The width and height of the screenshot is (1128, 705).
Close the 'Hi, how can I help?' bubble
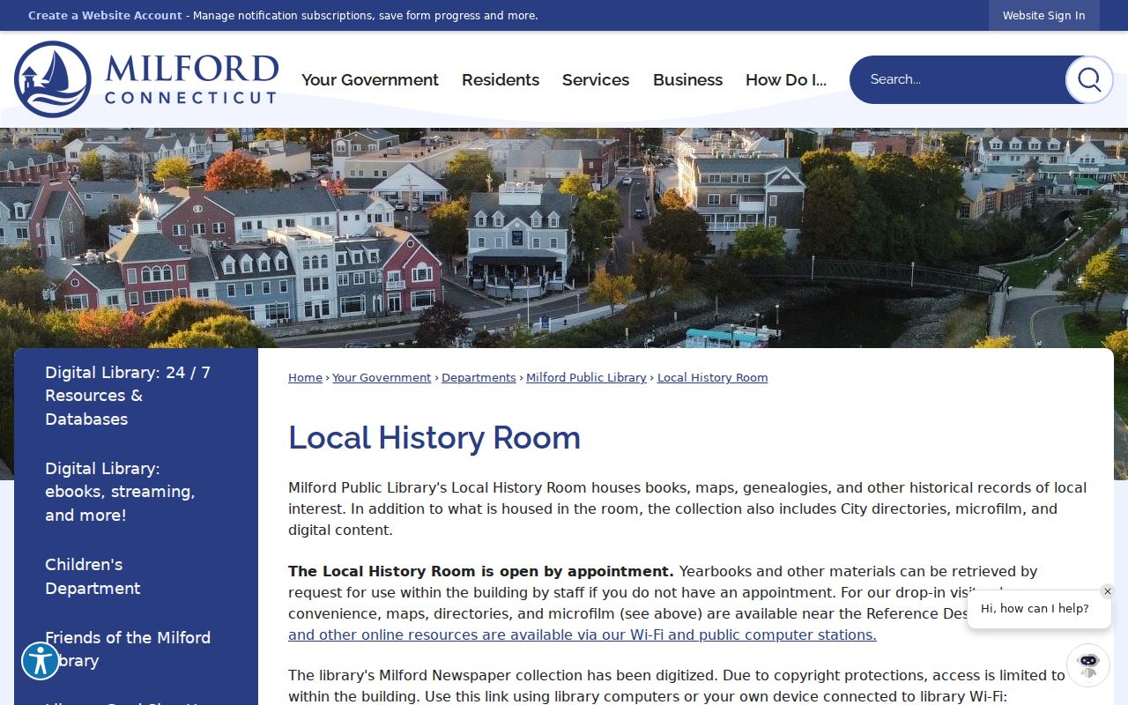[1108, 591]
